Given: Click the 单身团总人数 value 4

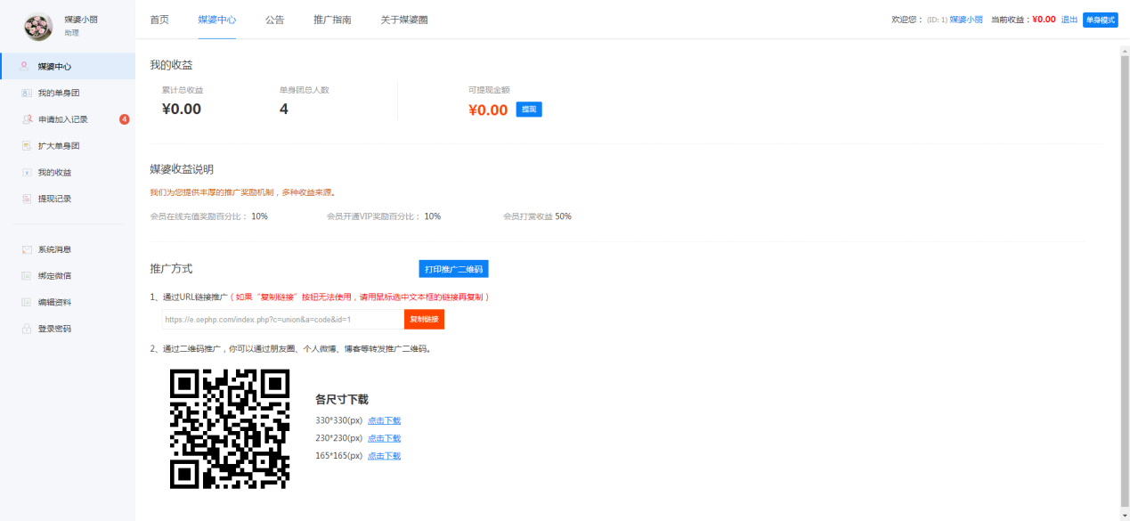Looking at the screenshot, I should coord(284,110).
